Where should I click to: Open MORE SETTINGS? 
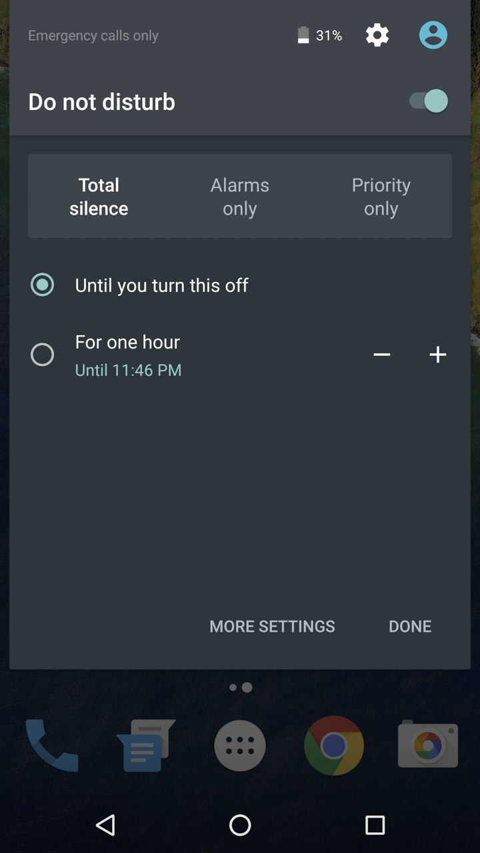272,626
